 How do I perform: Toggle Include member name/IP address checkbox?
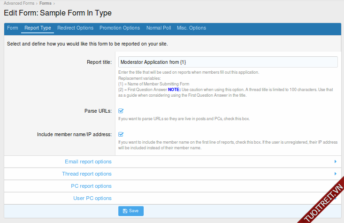coord(121,134)
